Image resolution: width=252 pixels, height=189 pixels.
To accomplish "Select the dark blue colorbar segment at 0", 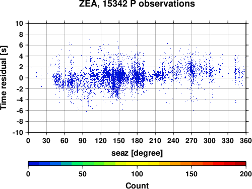I will (x=34, y=164).
